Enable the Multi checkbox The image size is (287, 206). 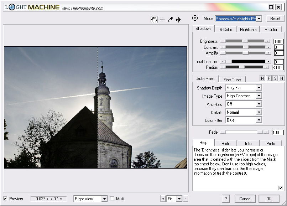click(112, 199)
